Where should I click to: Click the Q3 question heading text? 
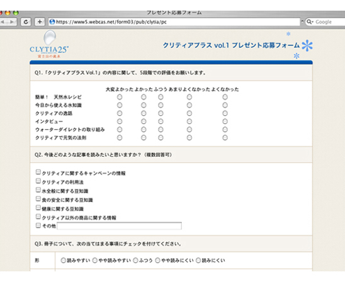tap(108, 244)
